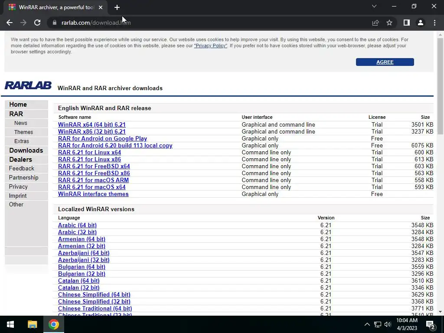Open File Explorer from taskbar
Viewport: 444px width, 333px height.
(x=32, y=324)
